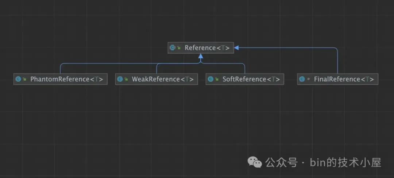
Task: Select the PhantomReference<T> class node
Action: (60, 79)
